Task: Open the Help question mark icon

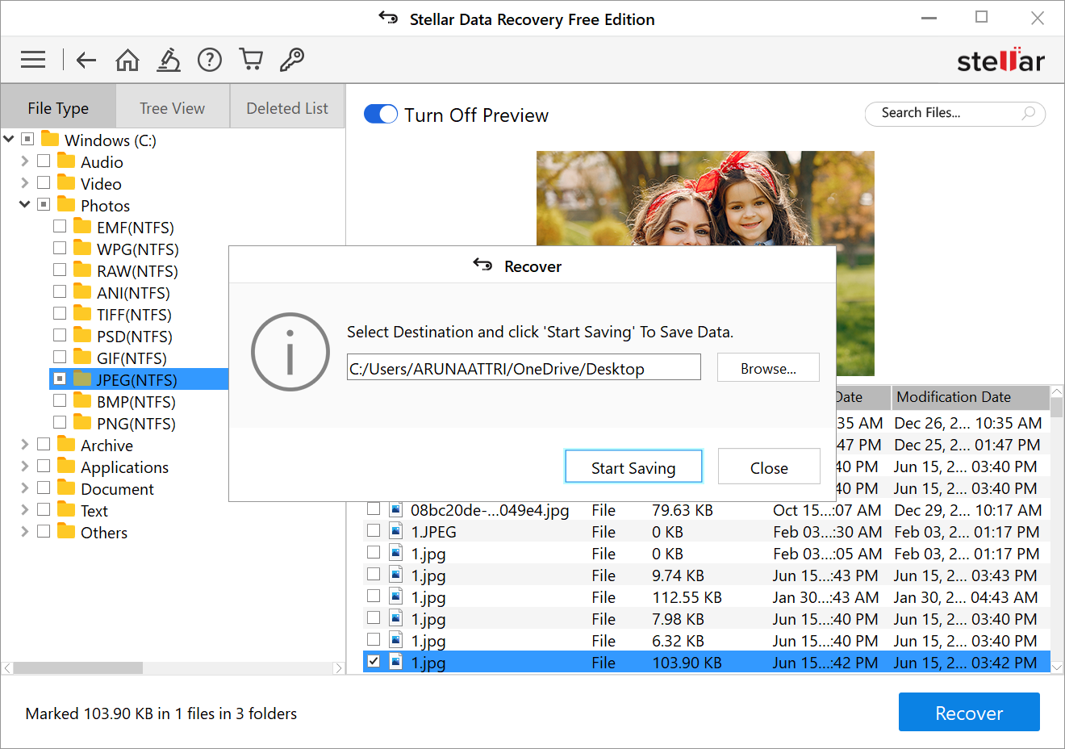Action: [x=210, y=59]
